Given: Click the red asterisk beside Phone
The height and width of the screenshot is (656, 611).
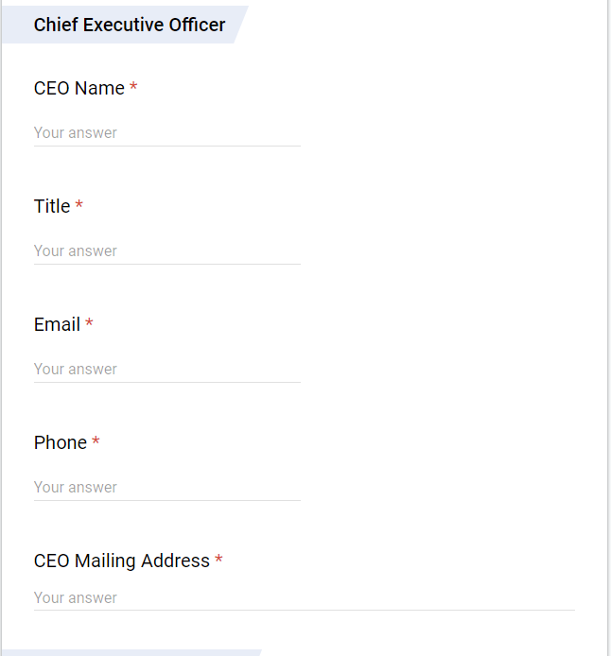Looking at the screenshot, I should pyautogui.click(x=96, y=442).
